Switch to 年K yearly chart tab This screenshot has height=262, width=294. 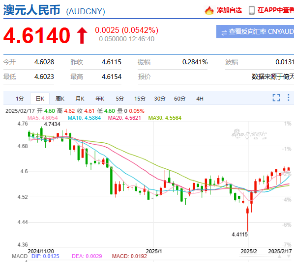pos(100,99)
